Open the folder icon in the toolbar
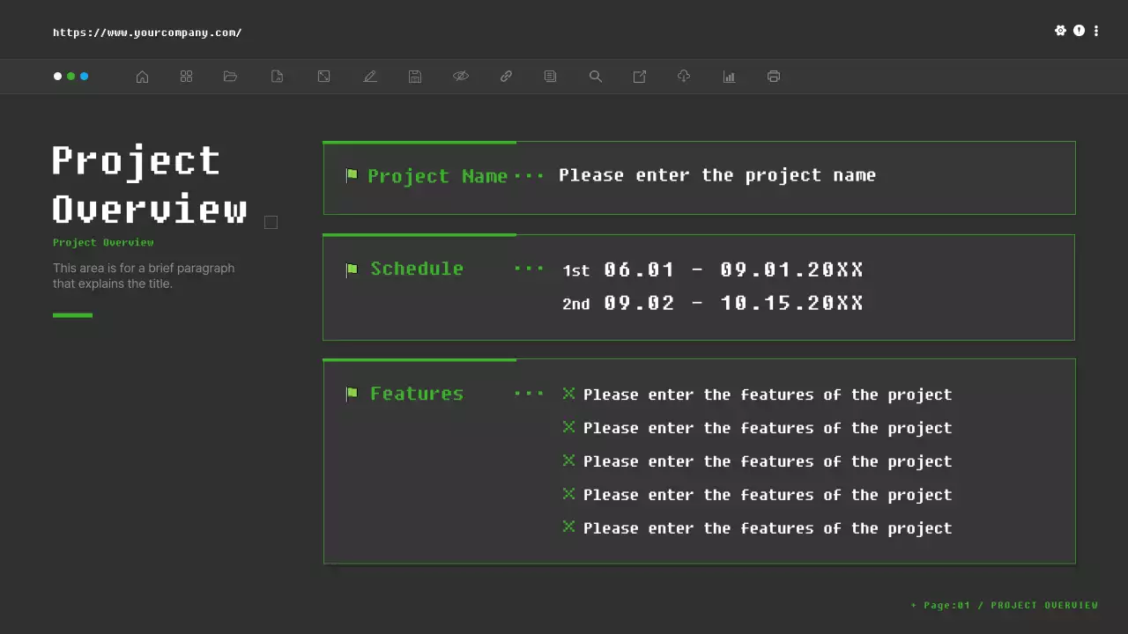 (x=230, y=77)
